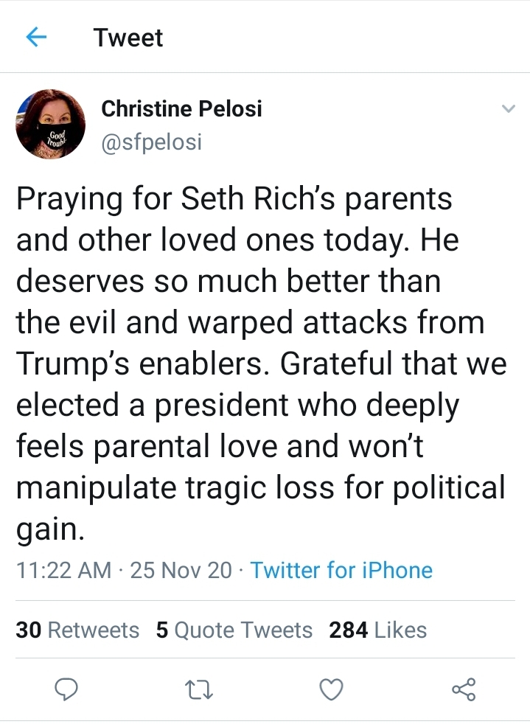The width and height of the screenshot is (530, 727).
Task: Share the tweet via share icon
Action: (464, 689)
